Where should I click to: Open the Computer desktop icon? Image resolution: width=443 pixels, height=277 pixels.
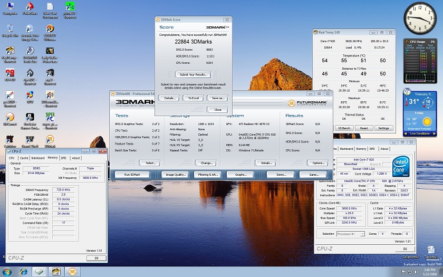10,8
